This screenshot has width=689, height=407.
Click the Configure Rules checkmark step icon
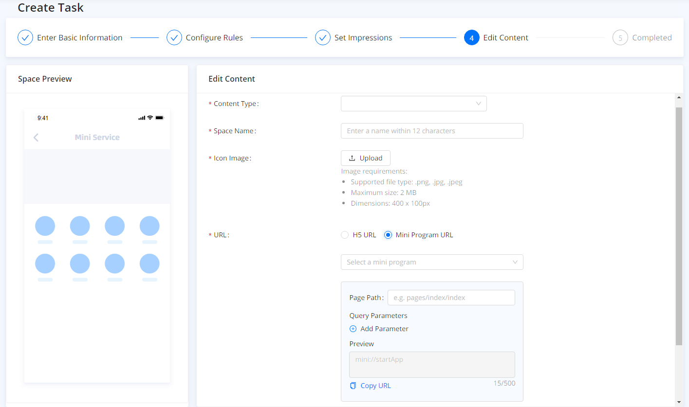pos(174,37)
